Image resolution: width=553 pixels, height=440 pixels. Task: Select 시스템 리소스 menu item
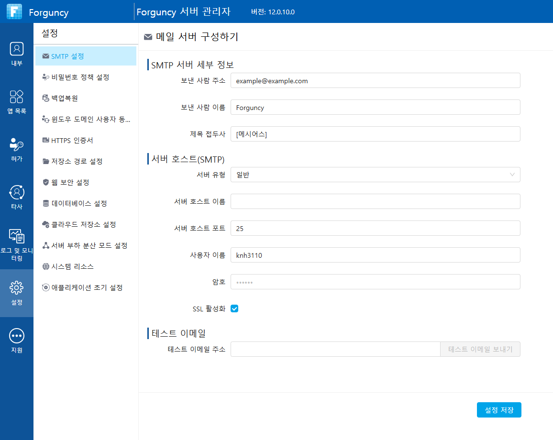click(86, 266)
